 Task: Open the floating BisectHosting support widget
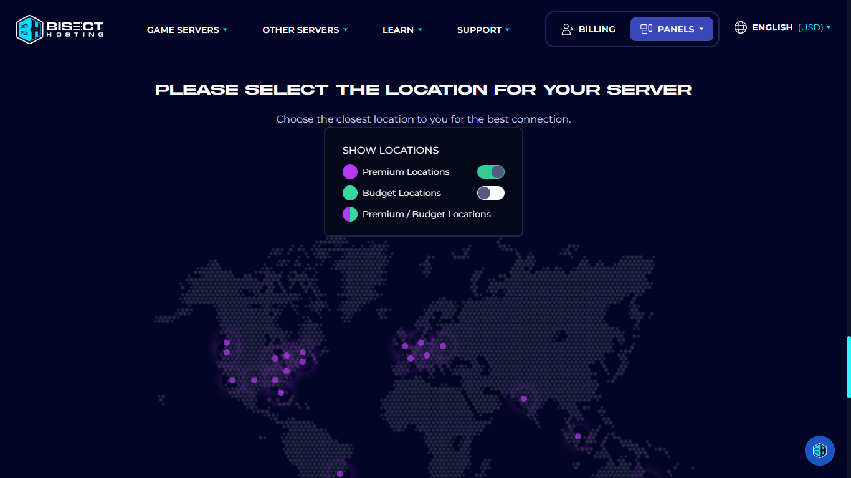(x=820, y=450)
